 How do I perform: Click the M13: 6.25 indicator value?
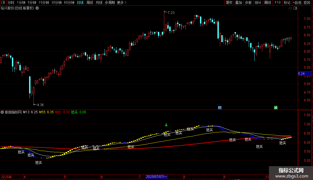pyautogui.click(x=30, y=112)
